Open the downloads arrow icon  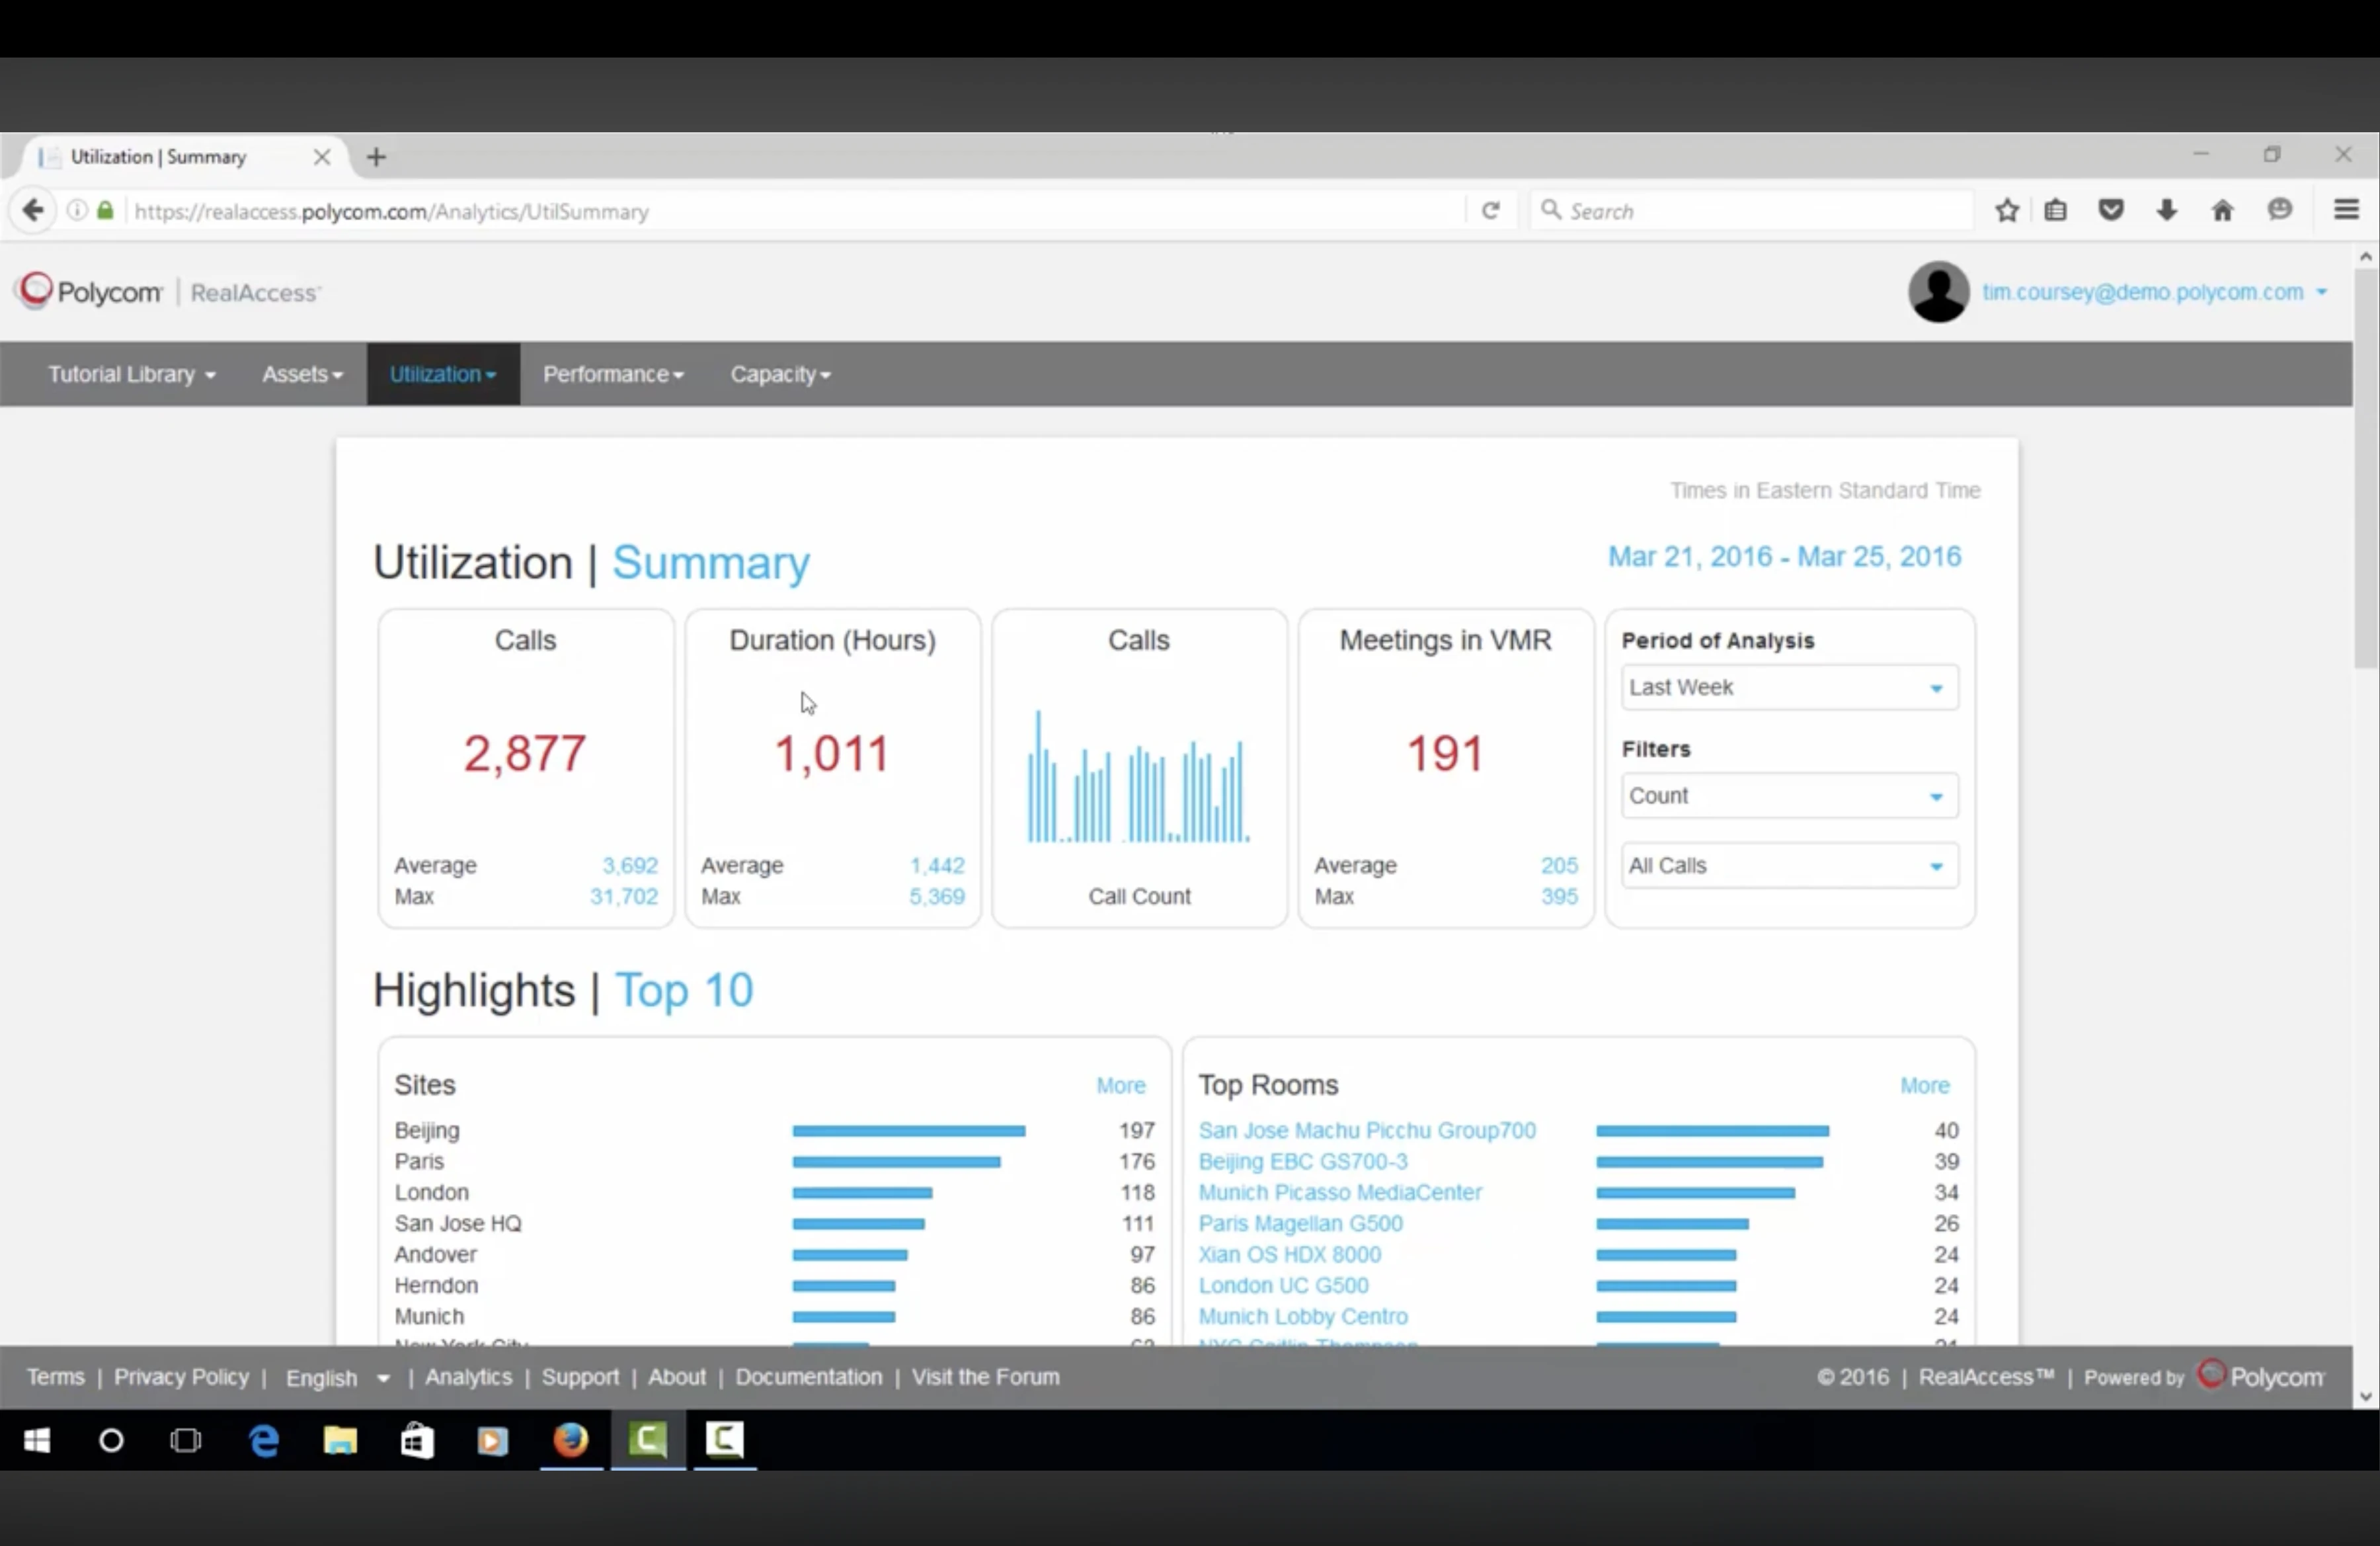pos(2166,211)
